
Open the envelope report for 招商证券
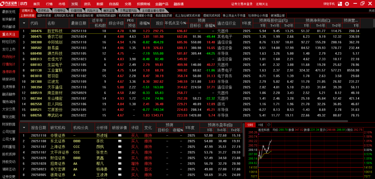pyautogui.click(x=119, y=164)
